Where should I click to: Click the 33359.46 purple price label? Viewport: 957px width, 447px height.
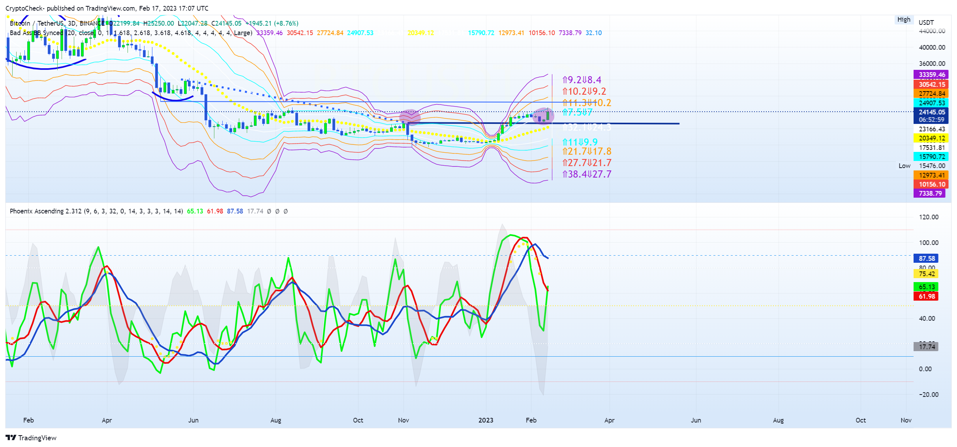coord(931,75)
